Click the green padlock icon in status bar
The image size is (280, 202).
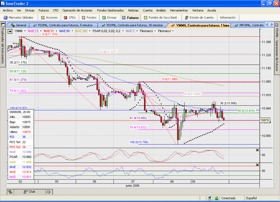click(x=216, y=198)
